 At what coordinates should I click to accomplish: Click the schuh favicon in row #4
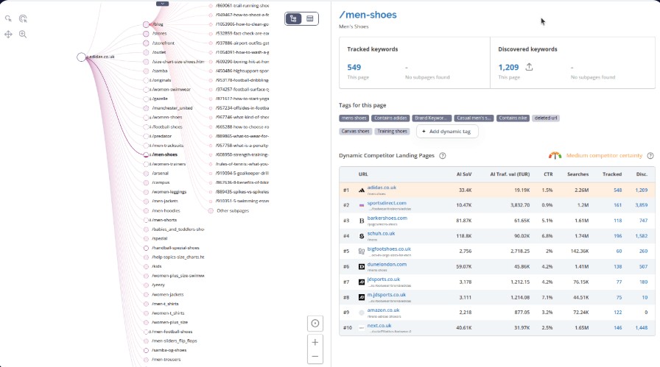(362, 236)
